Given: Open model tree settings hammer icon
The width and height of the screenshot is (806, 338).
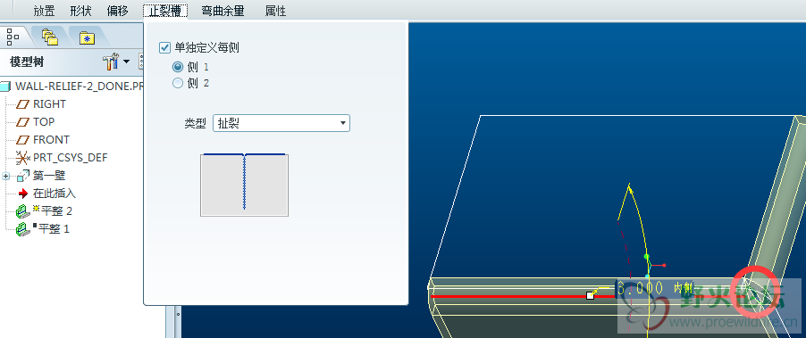Looking at the screenshot, I should click(111, 62).
